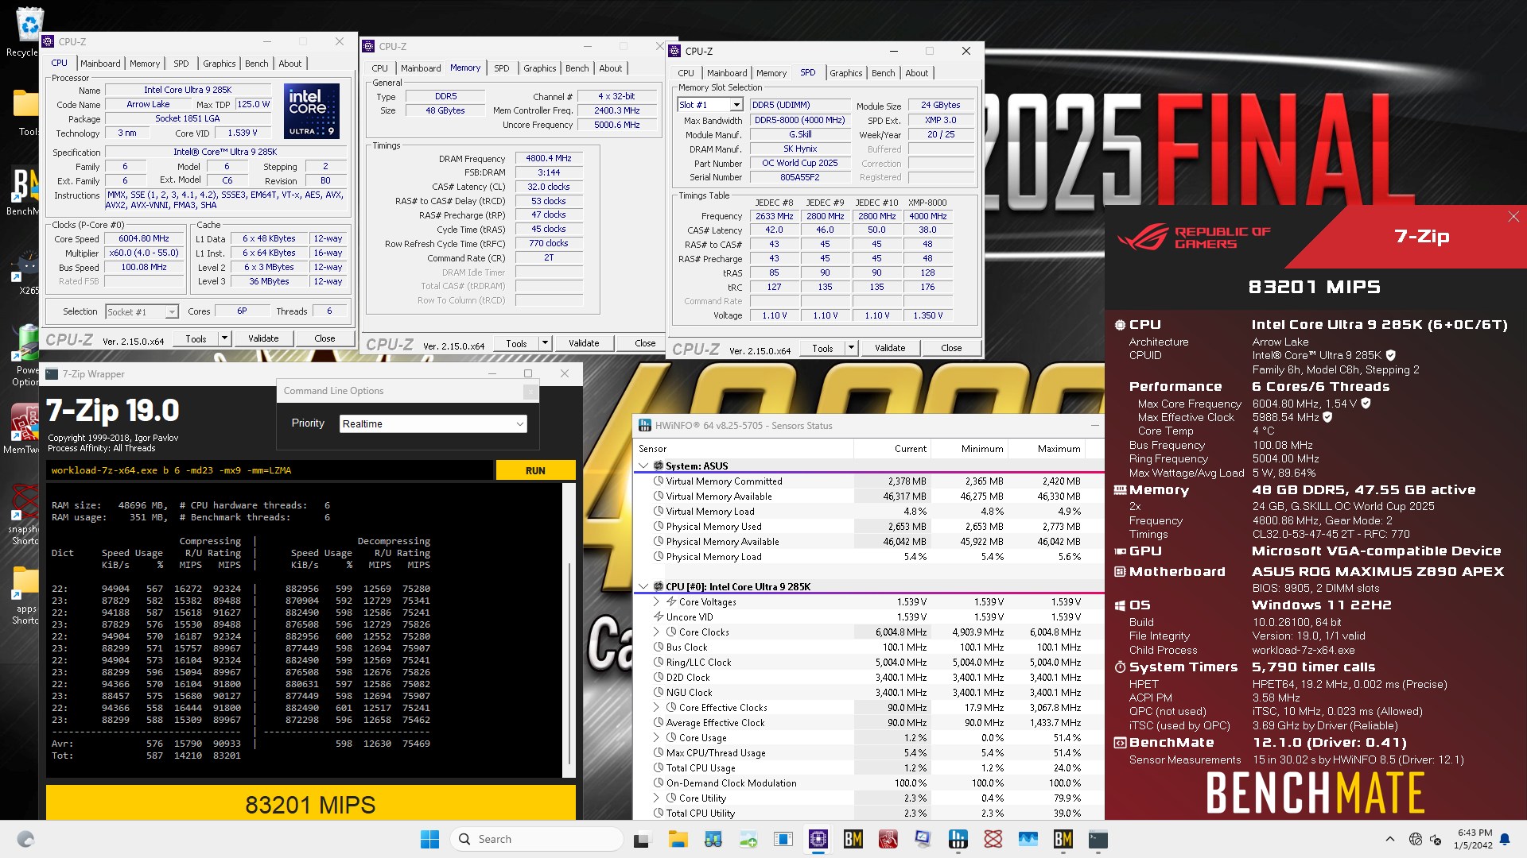1527x858 pixels.
Task: Open the Windows Start menu
Action: pos(429,839)
